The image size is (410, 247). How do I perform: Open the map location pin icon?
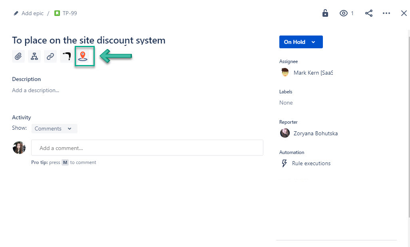[x=83, y=56]
